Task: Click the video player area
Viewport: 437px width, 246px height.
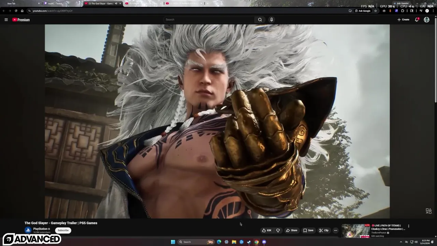Action: (x=217, y=121)
